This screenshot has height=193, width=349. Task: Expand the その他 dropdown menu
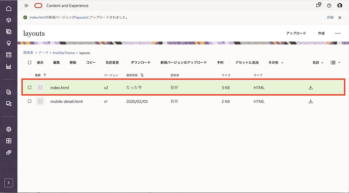pyautogui.click(x=276, y=63)
